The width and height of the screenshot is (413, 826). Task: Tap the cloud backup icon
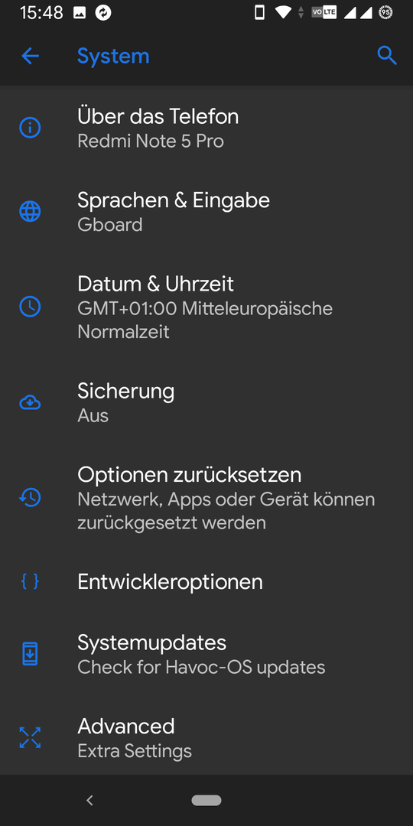pos(30,403)
